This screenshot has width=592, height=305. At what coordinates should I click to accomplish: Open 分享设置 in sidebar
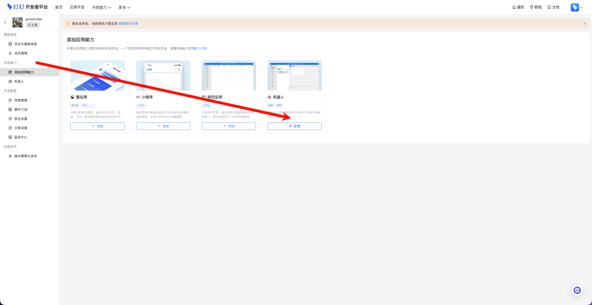18,128
